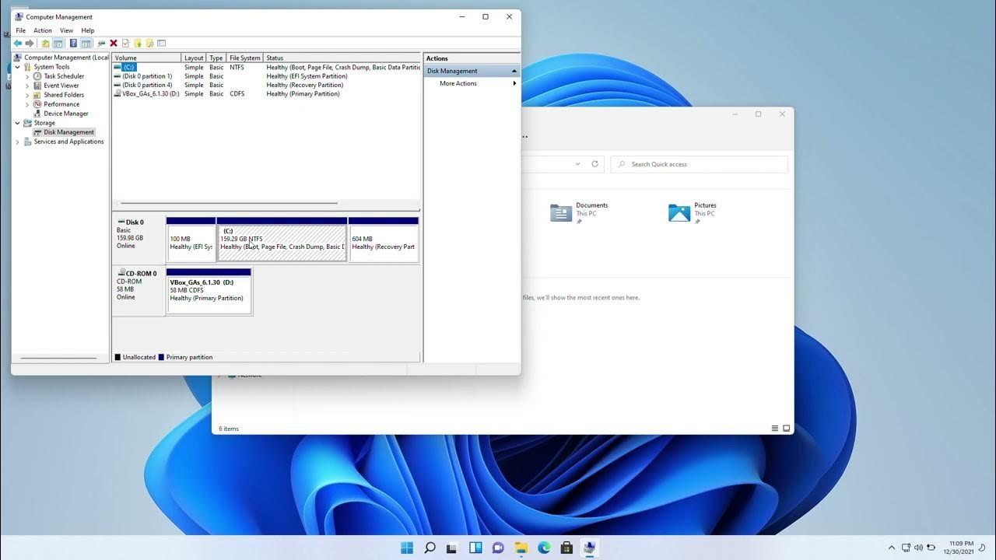
Task: Click the volume list horizontal scrollbar
Action: [x=230, y=203]
